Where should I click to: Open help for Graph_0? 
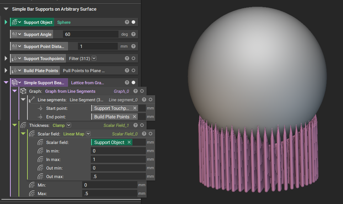(x=136, y=91)
